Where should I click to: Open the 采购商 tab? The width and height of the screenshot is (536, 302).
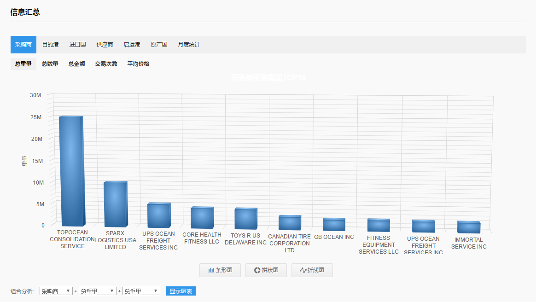click(23, 45)
